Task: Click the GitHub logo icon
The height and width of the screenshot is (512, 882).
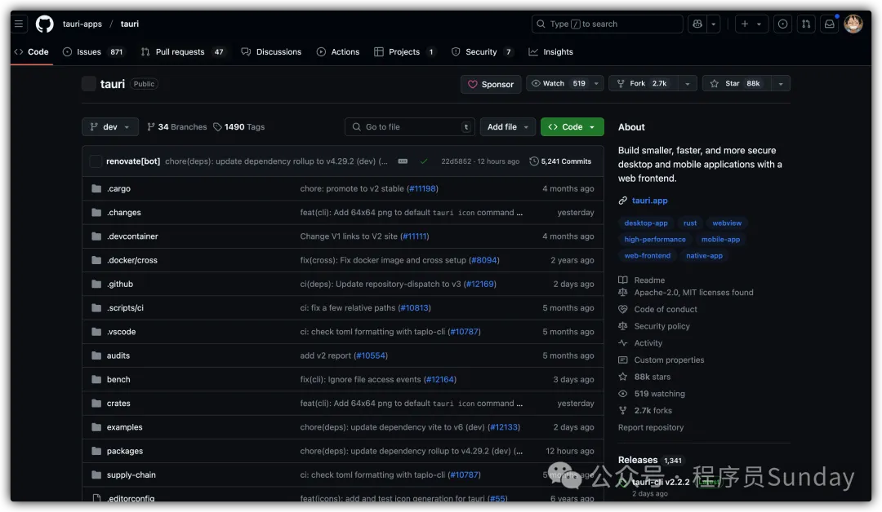Action: [x=45, y=24]
